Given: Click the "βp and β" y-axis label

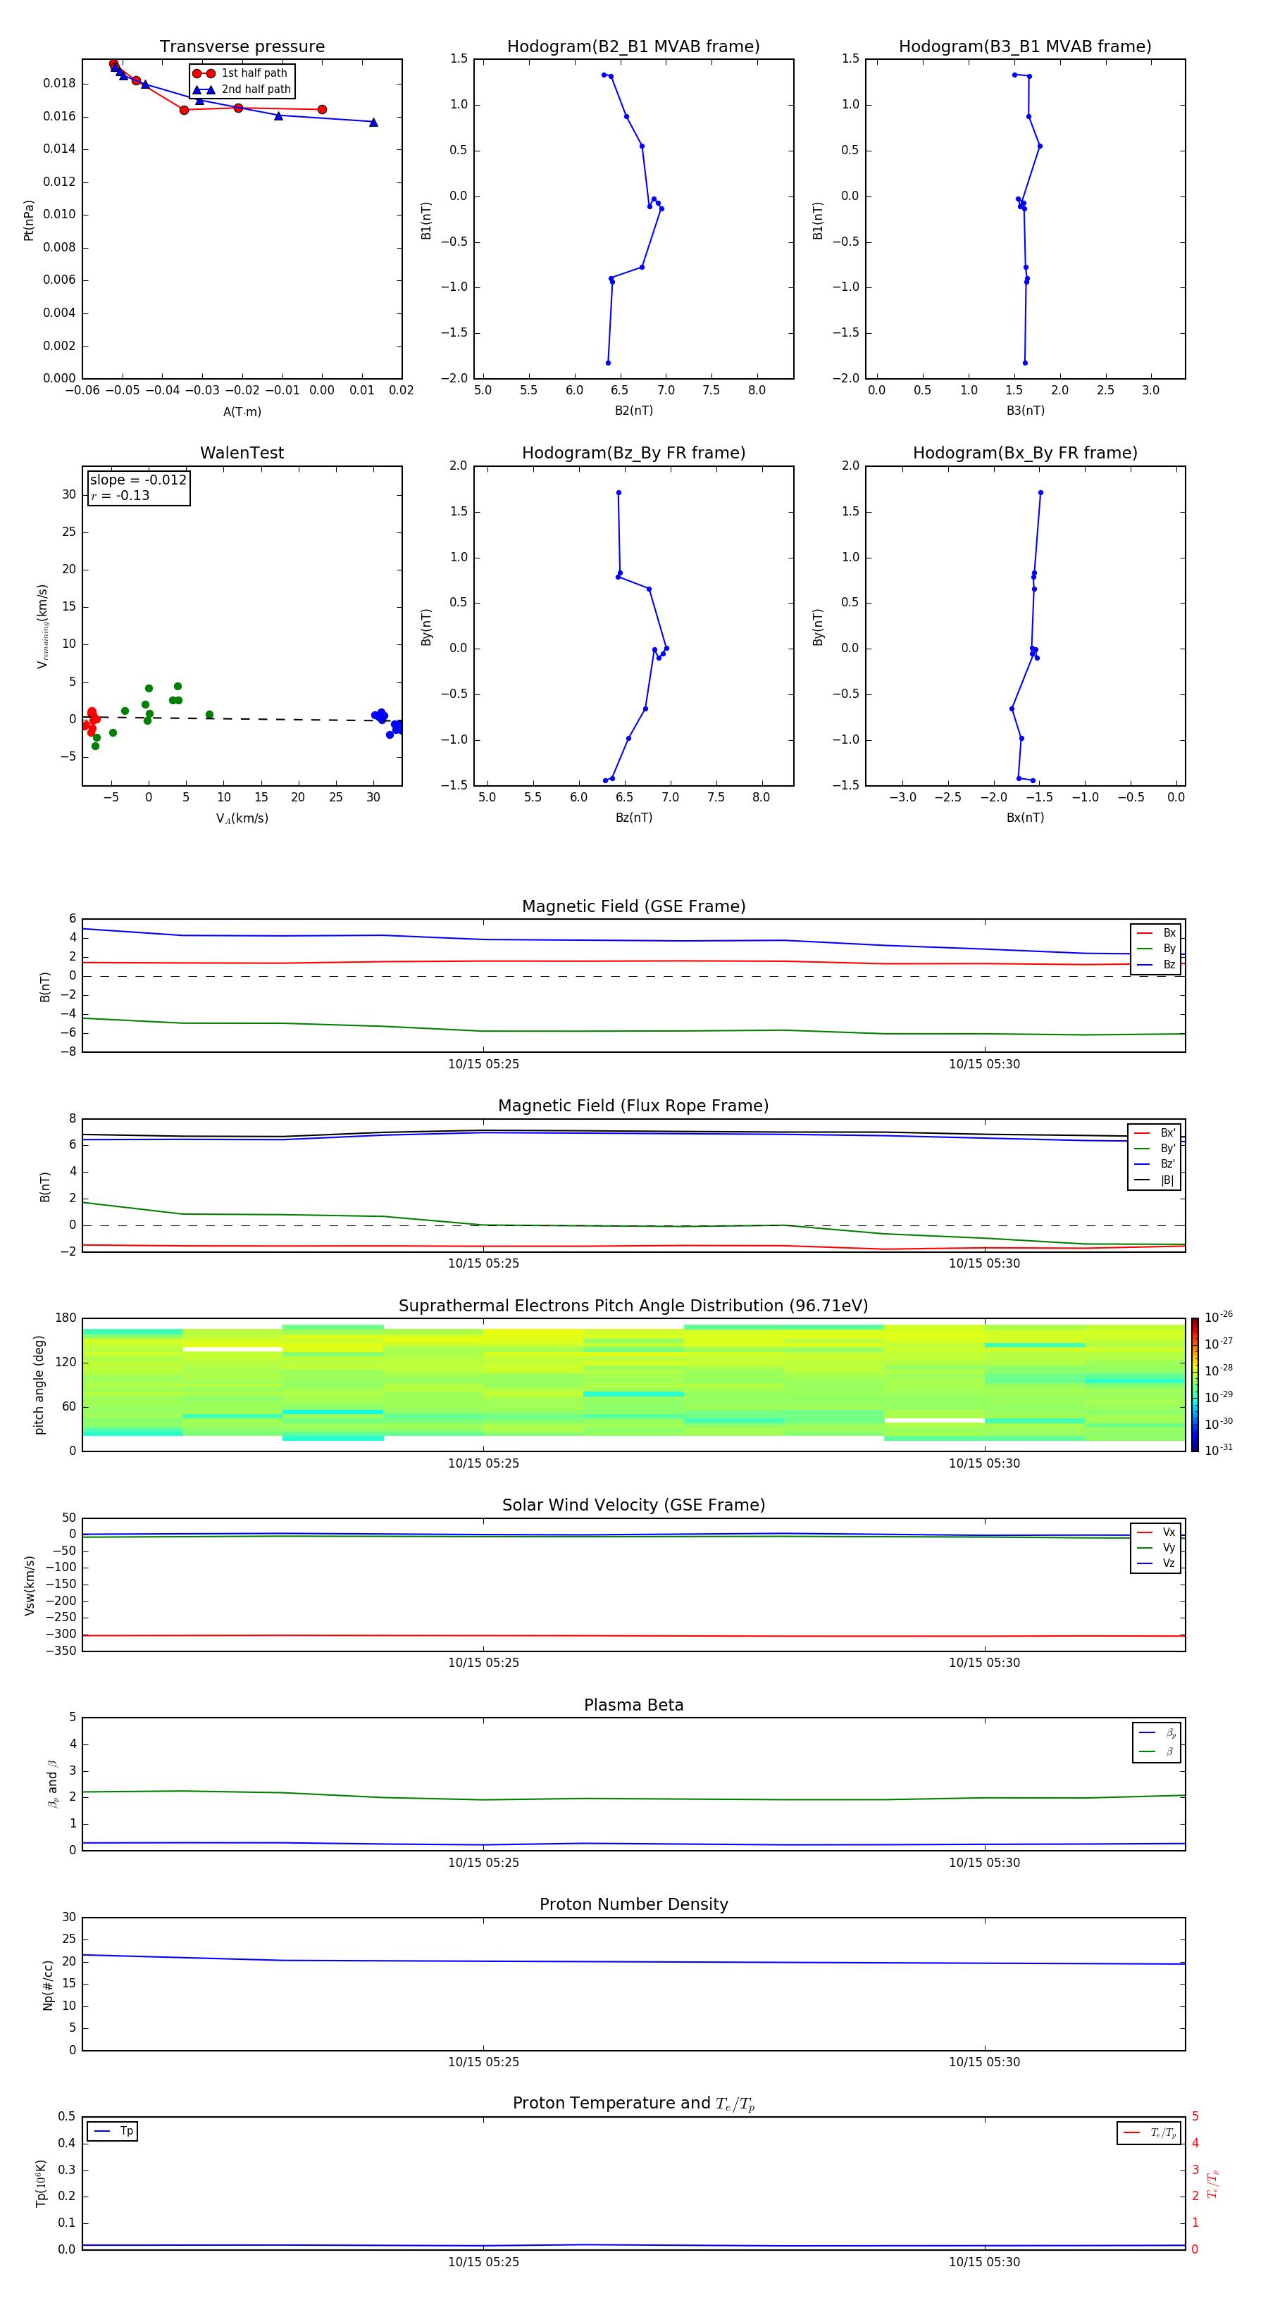Looking at the screenshot, I should (x=52, y=1784).
